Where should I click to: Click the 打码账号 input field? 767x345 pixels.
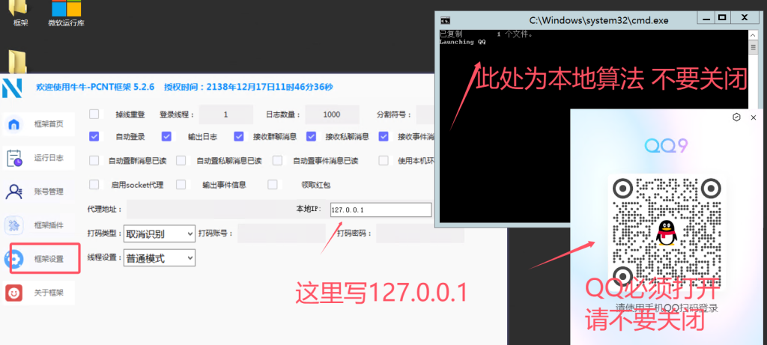pos(282,233)
